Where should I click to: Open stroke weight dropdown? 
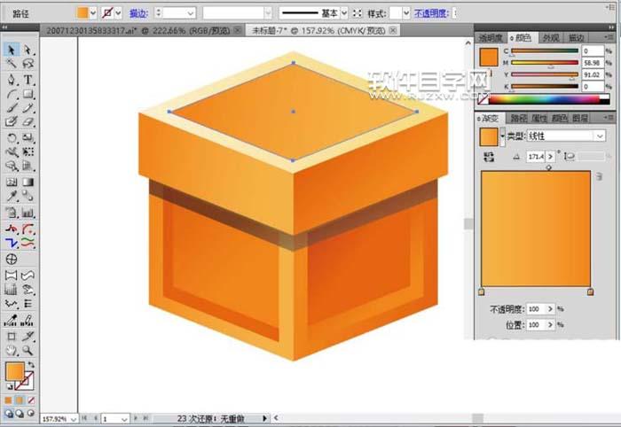coord(191,13)
